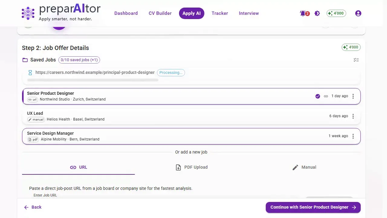The height and width of the screenshot is (218, 387).
Task: Open the Tracker navigation item
Action: [220, 13]
